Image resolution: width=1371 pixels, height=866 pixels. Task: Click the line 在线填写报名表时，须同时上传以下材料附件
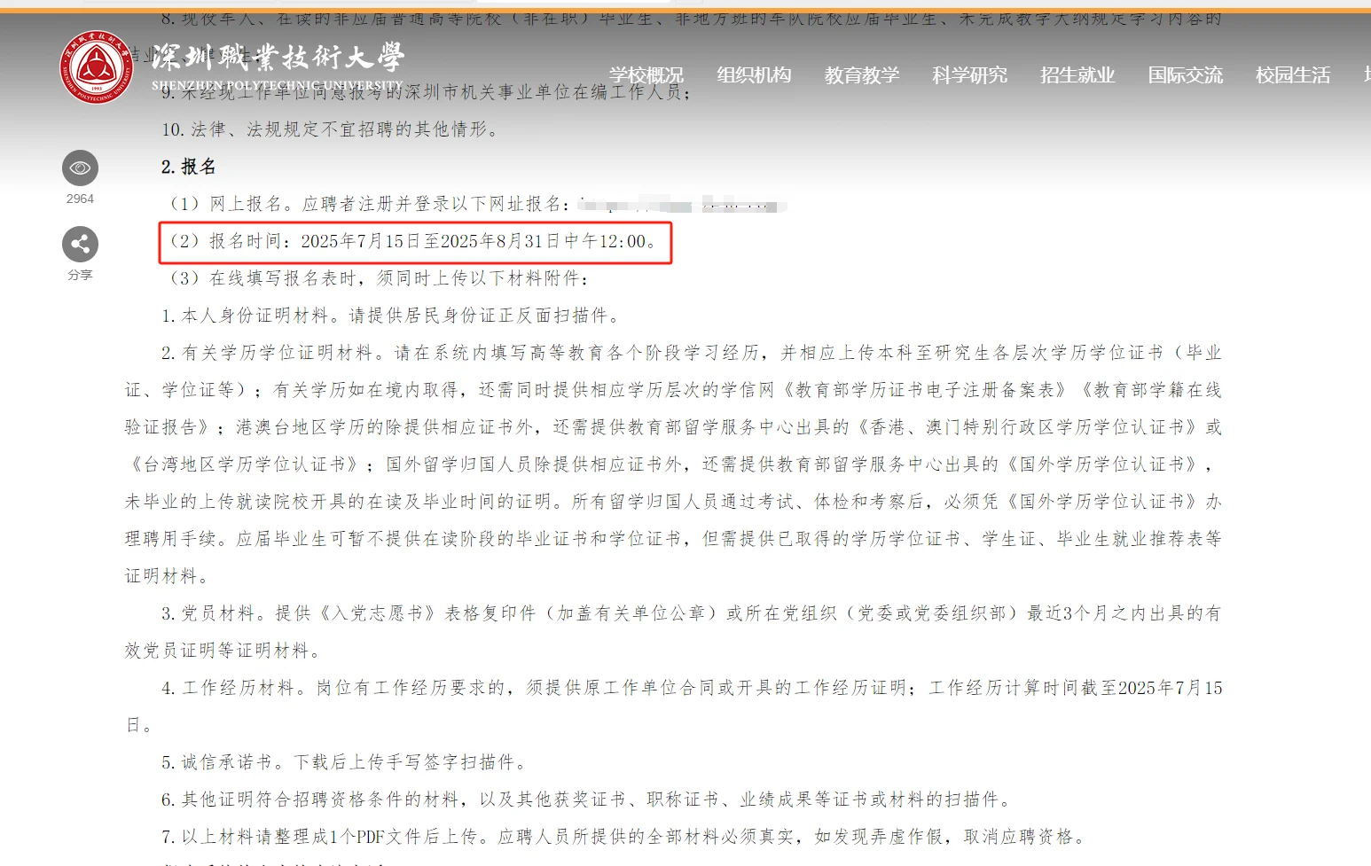tap(379, 278)
